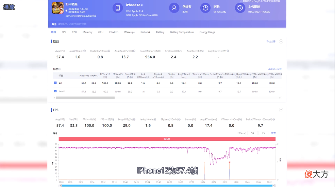335x187 pixels.
Task: Click the table scroll right arrow
Action: coord(280,98)
